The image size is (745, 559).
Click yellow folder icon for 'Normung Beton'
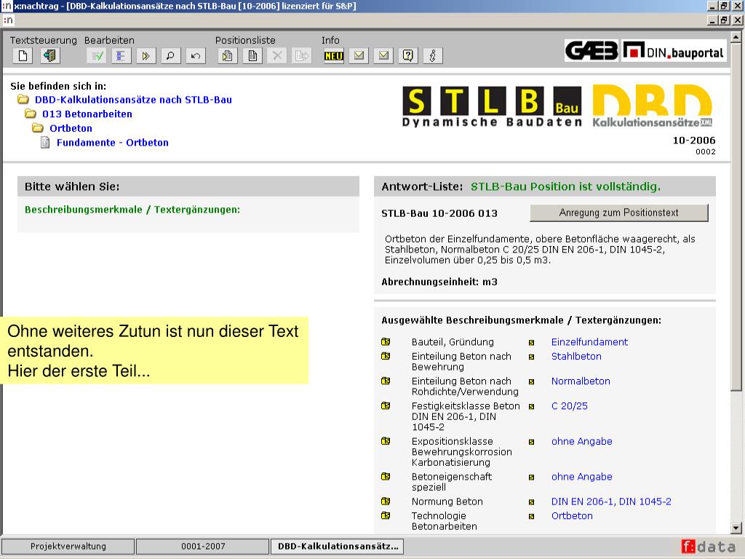[x=386, y=501]
